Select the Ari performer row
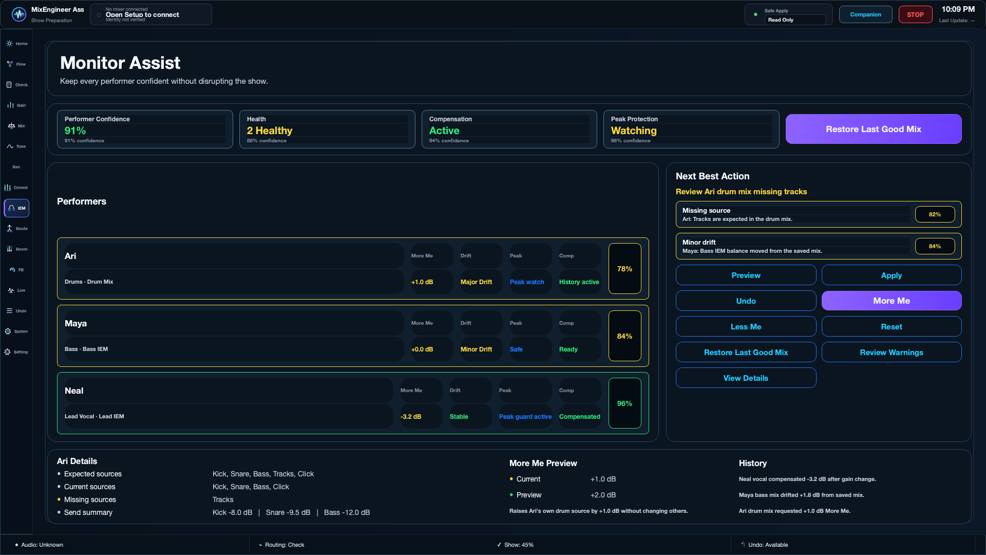The width and height of the screenshot is (986, 555). [353, 268]
